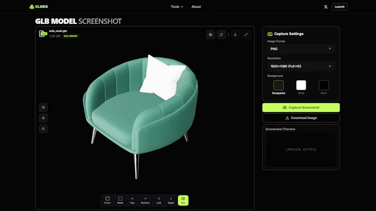The height and width of the screenshot is (211, 376).
Task: Click the refresh/reset rotation icon
Action: pos(221,35)
